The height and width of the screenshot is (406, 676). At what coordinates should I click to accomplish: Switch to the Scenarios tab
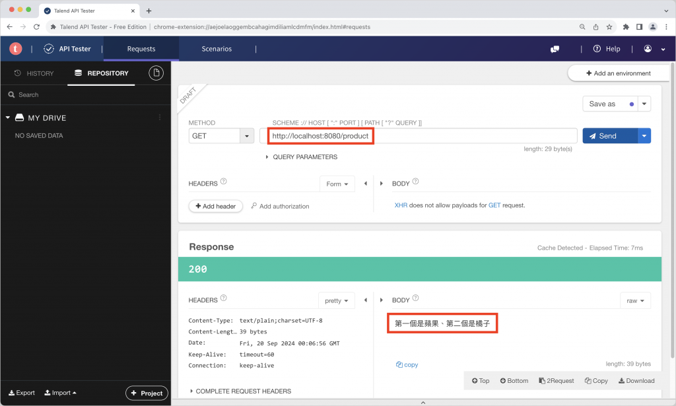click(217, 49)
